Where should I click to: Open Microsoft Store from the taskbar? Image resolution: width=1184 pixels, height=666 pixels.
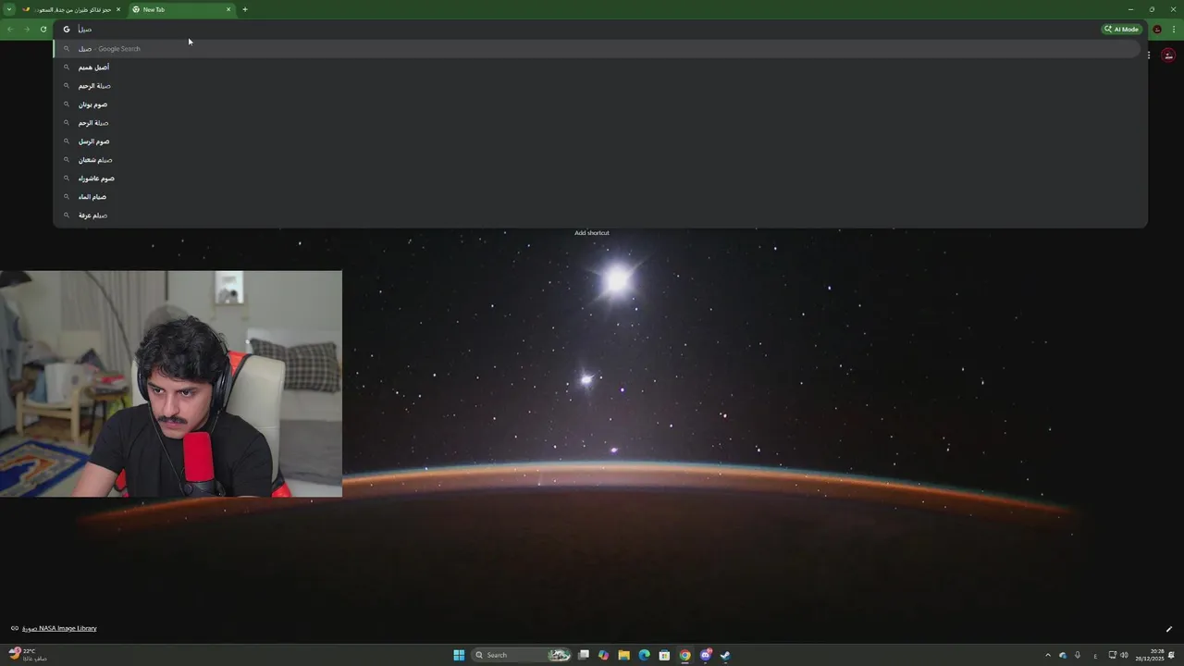(x=664, y=655)
